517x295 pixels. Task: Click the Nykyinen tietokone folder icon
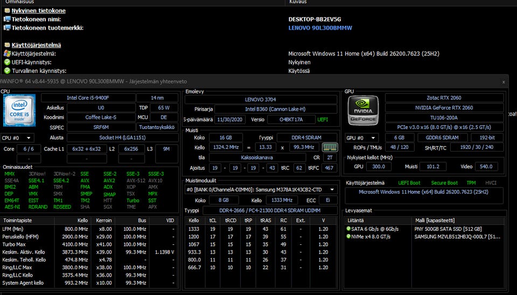pyautogui.click(x=7, y=11)
